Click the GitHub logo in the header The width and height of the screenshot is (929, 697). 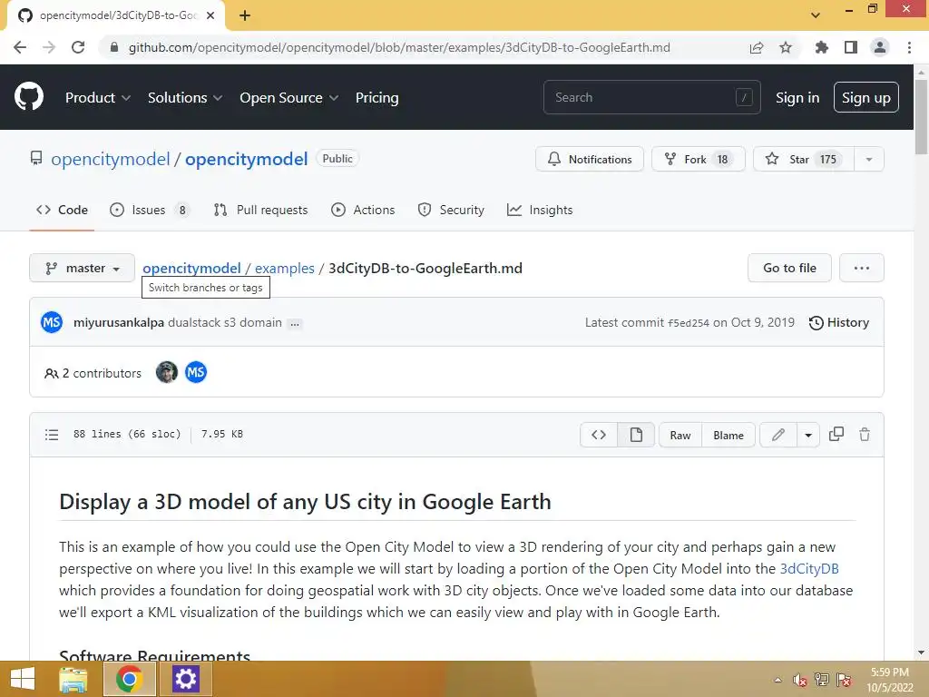tap(28, 96)
